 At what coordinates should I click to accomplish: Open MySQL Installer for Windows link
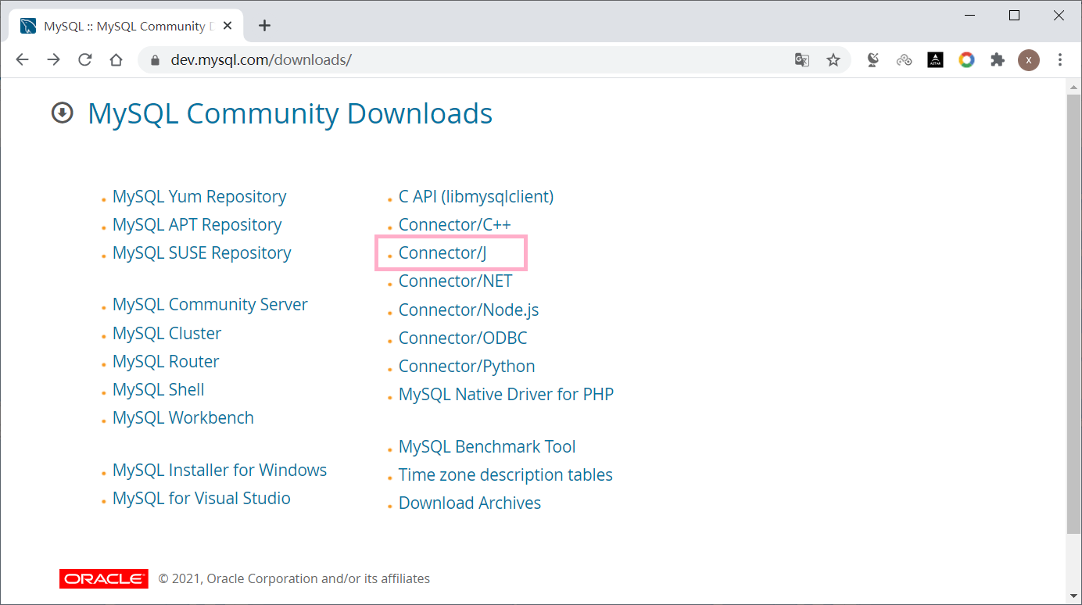point(220,470)
